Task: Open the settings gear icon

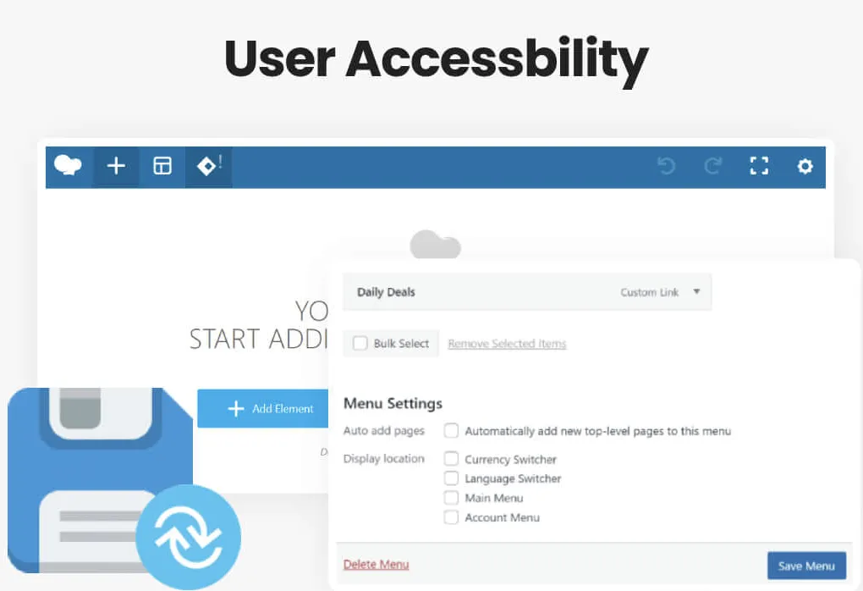Action: click(805, 166)
